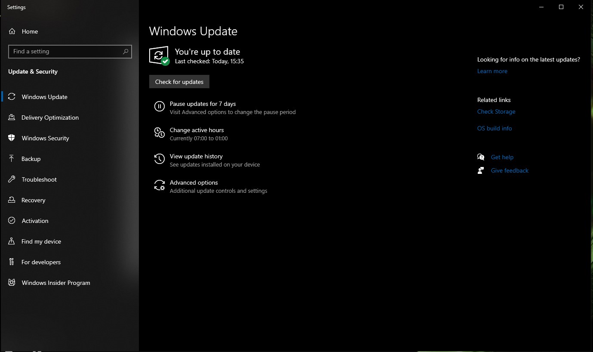Click the Get help link
Viewport: 593px width, 352px height.
click(502, 157)
